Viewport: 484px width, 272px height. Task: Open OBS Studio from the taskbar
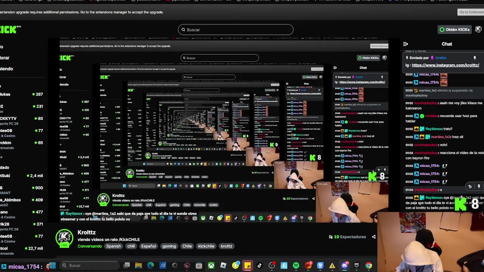click(x=271, y=266)
